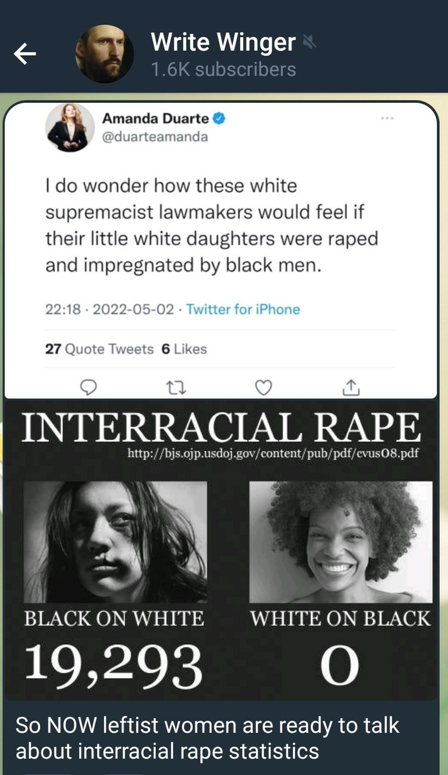Image resolution: width=448 pixels, height=775 pixels.
Task: View the 6 Likes list
Action: (184, 349)
